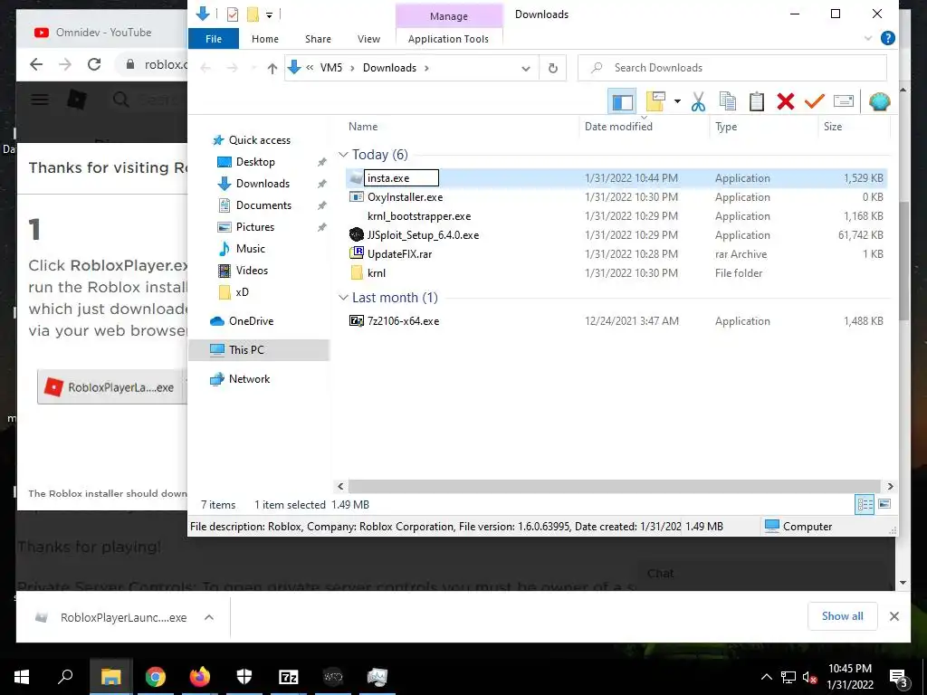Select the 7z2106-x64.exe file
This screenshot has height=695, width=927.
click(x=403, y=321)
